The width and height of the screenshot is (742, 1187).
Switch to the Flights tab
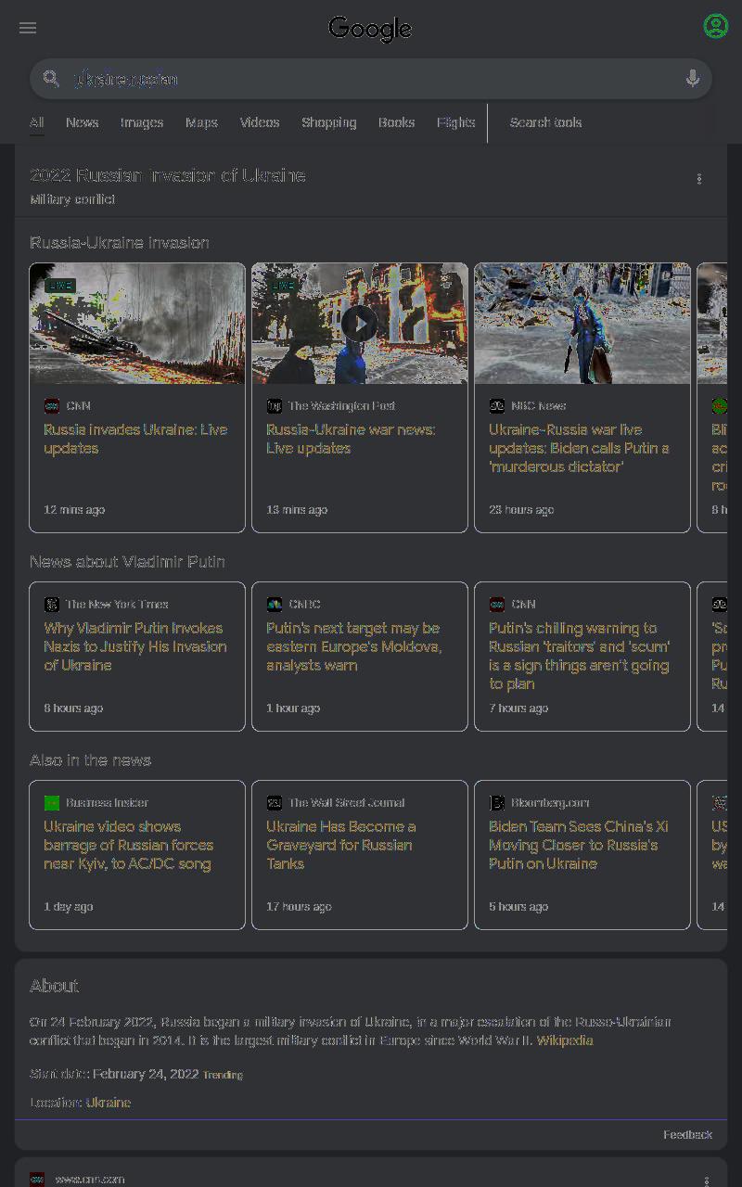456,122
